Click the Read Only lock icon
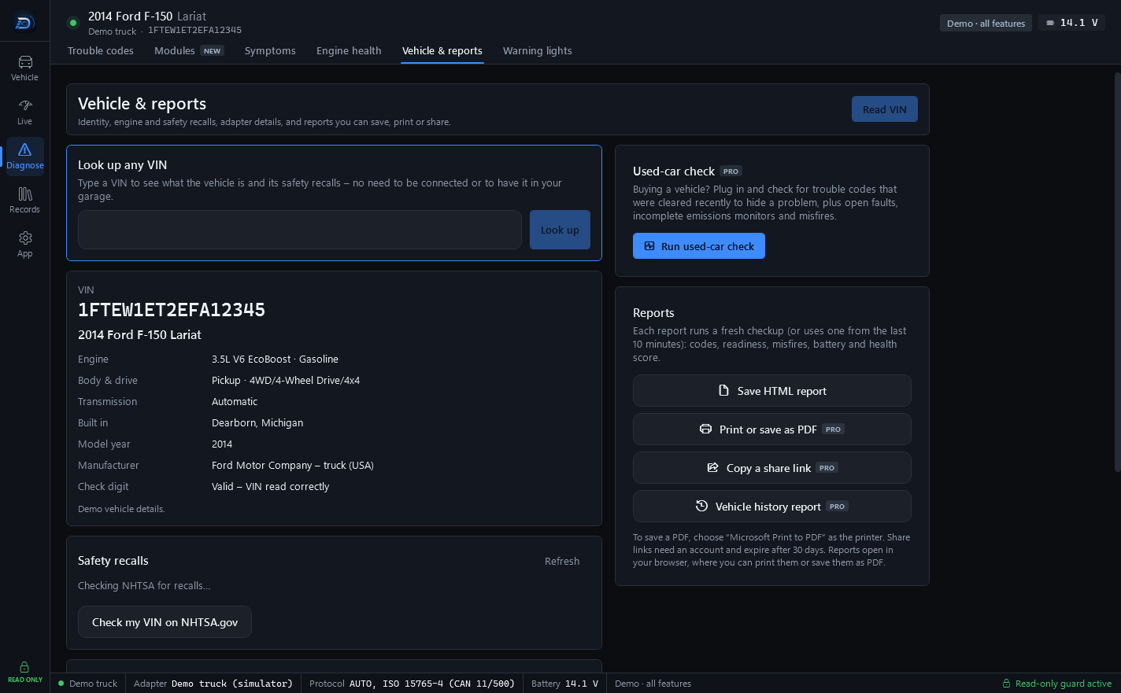The height and width of the screenshot is (693, 1121). pyautogui.click(x=24, y=667)
